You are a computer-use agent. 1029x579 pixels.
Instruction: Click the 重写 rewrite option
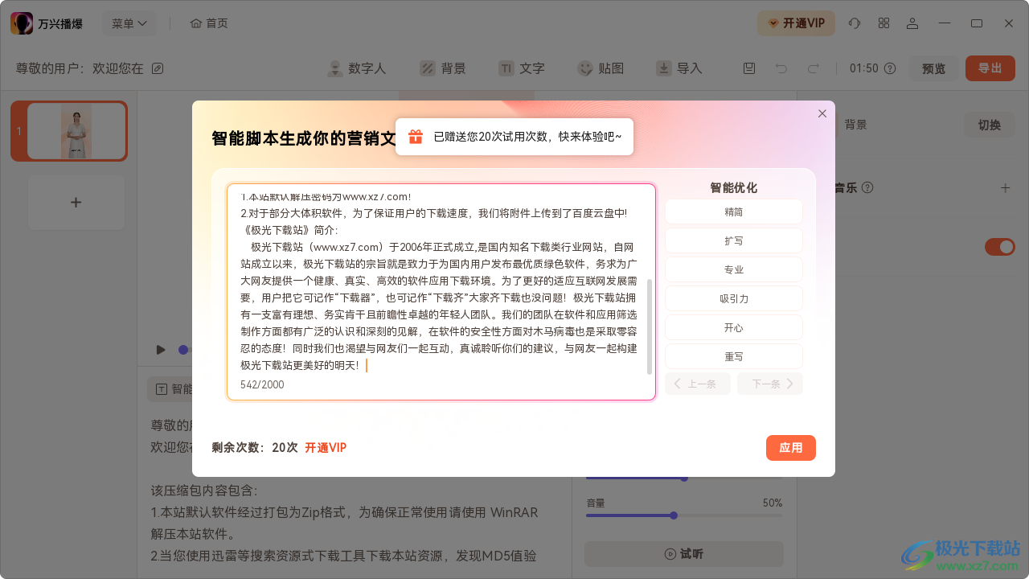(x=733, y=356)
